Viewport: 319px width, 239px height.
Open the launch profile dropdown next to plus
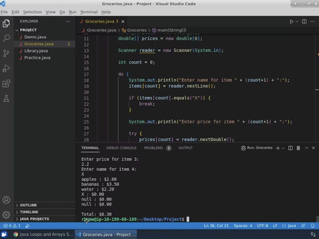pyautogui.click(x=283, y=148)
